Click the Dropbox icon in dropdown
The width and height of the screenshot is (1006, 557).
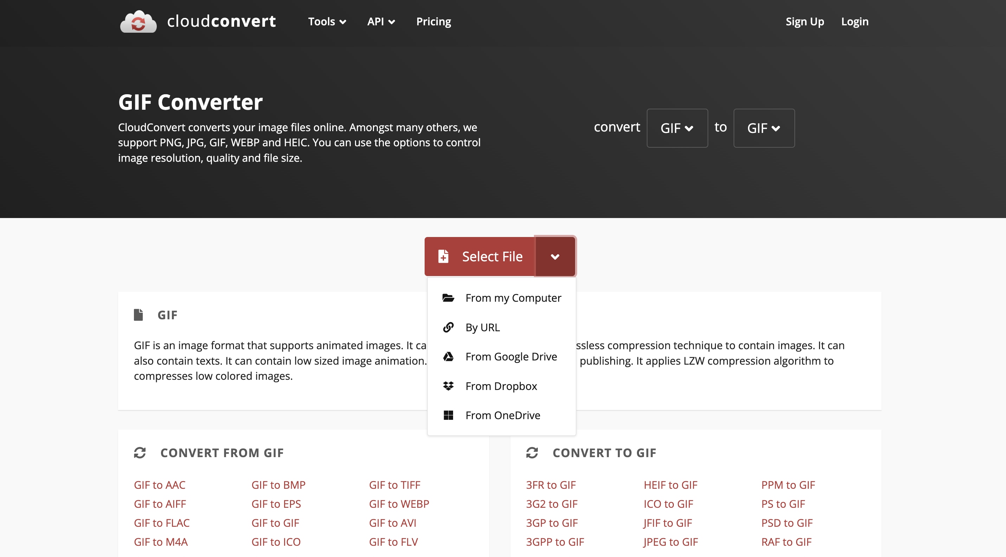448,386
